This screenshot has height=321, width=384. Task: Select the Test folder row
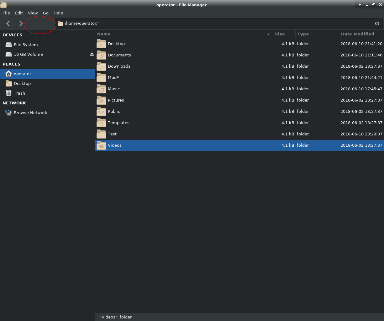188,134
